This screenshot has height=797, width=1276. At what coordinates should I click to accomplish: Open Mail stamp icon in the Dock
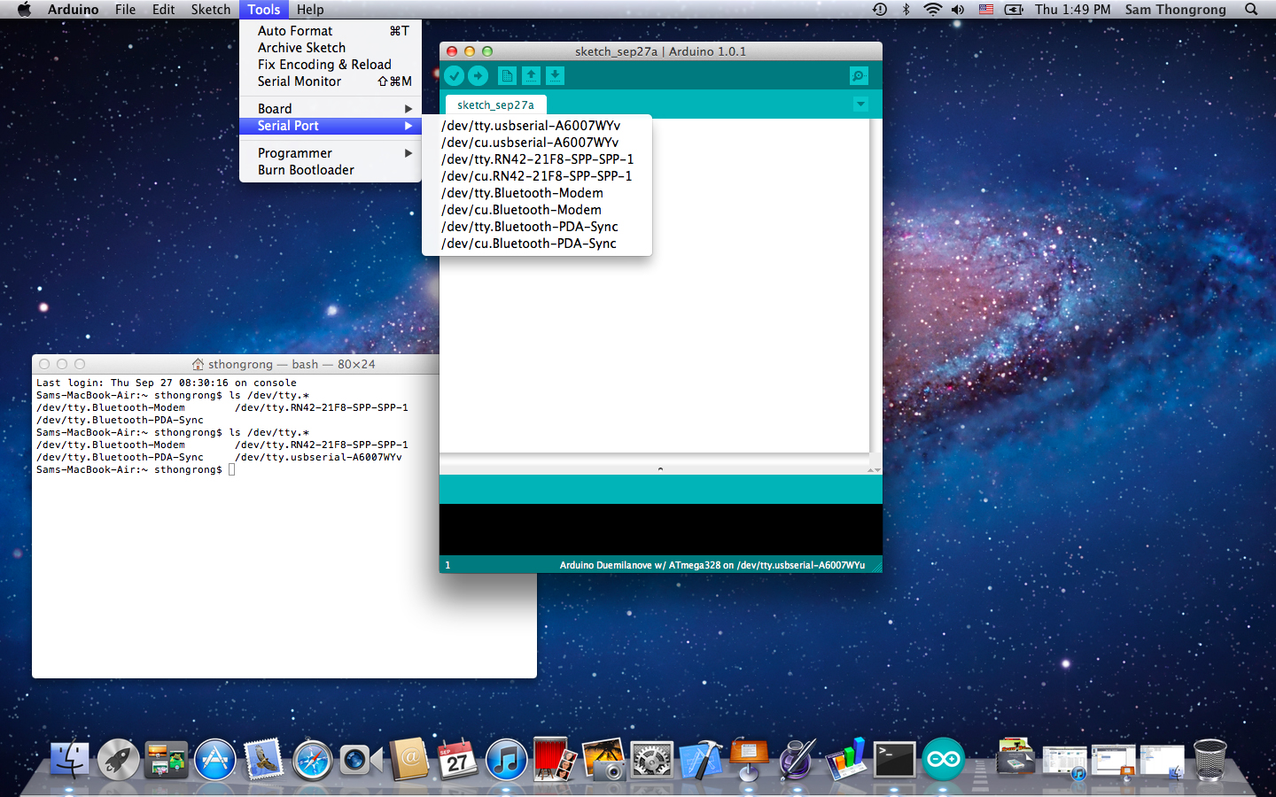click(263, 760)
